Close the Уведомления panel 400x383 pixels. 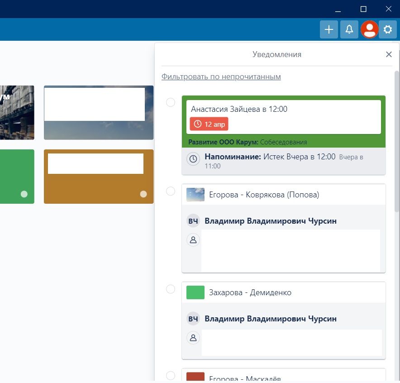[x=389, y=54]
